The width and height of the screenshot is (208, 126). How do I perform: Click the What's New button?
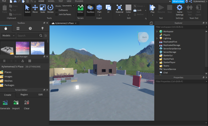[178, 1]
